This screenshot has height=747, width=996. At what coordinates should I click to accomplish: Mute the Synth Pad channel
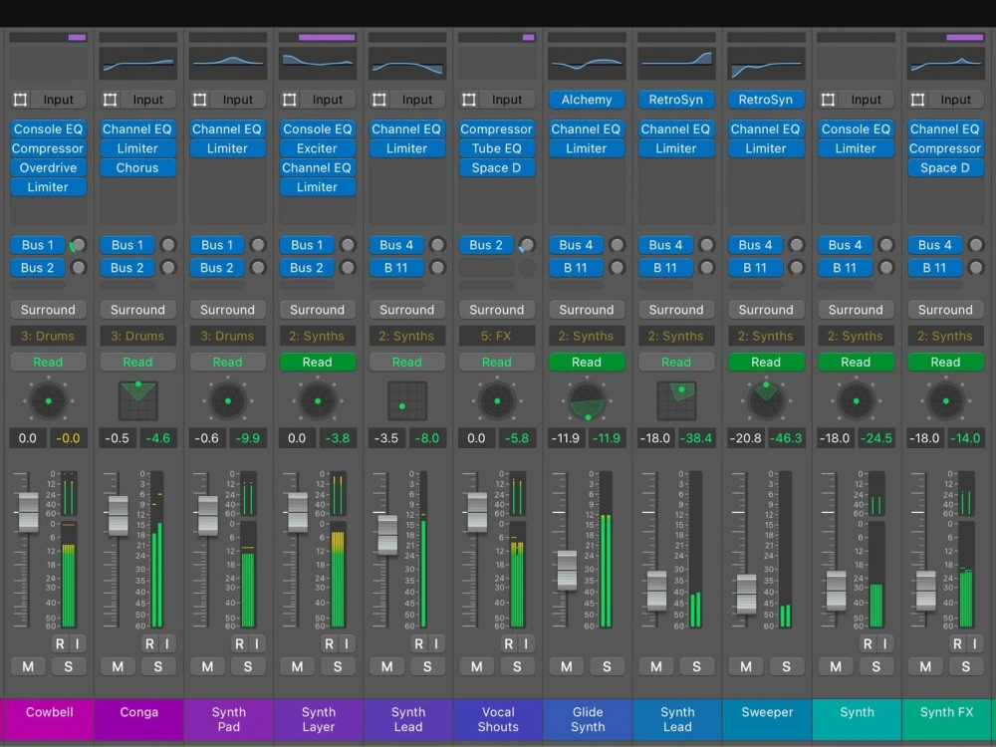[x=208, y=666]
